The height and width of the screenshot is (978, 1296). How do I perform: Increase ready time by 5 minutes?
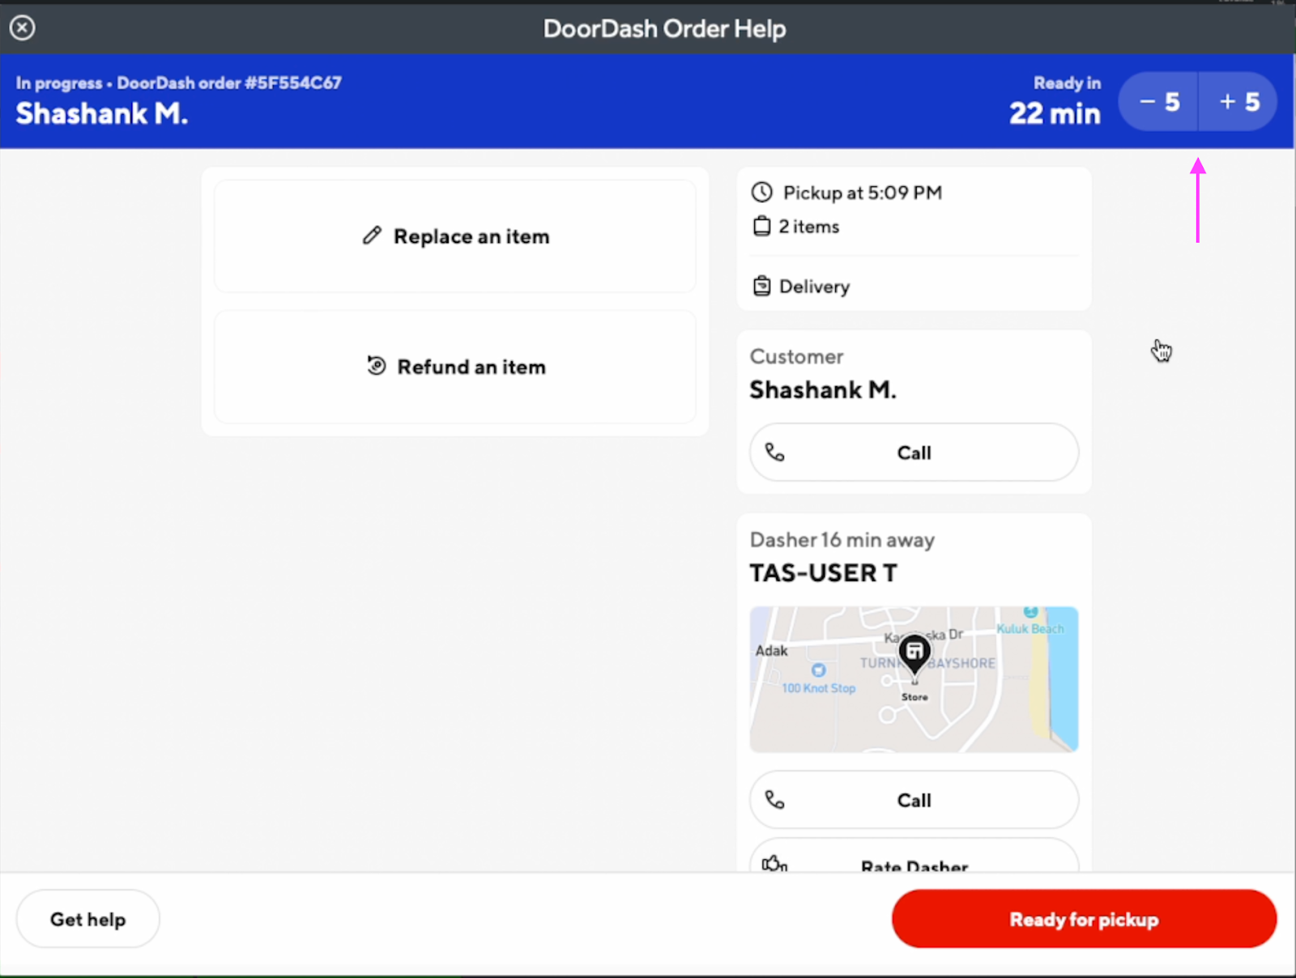(x=1238, y=102)
